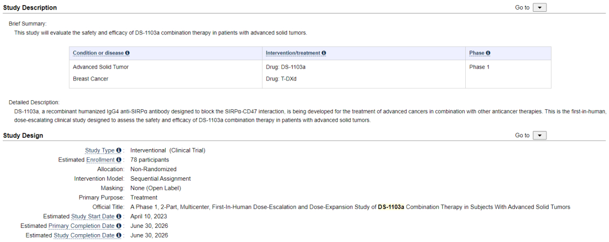Click the Primary Completion Date link

point(82,226)
